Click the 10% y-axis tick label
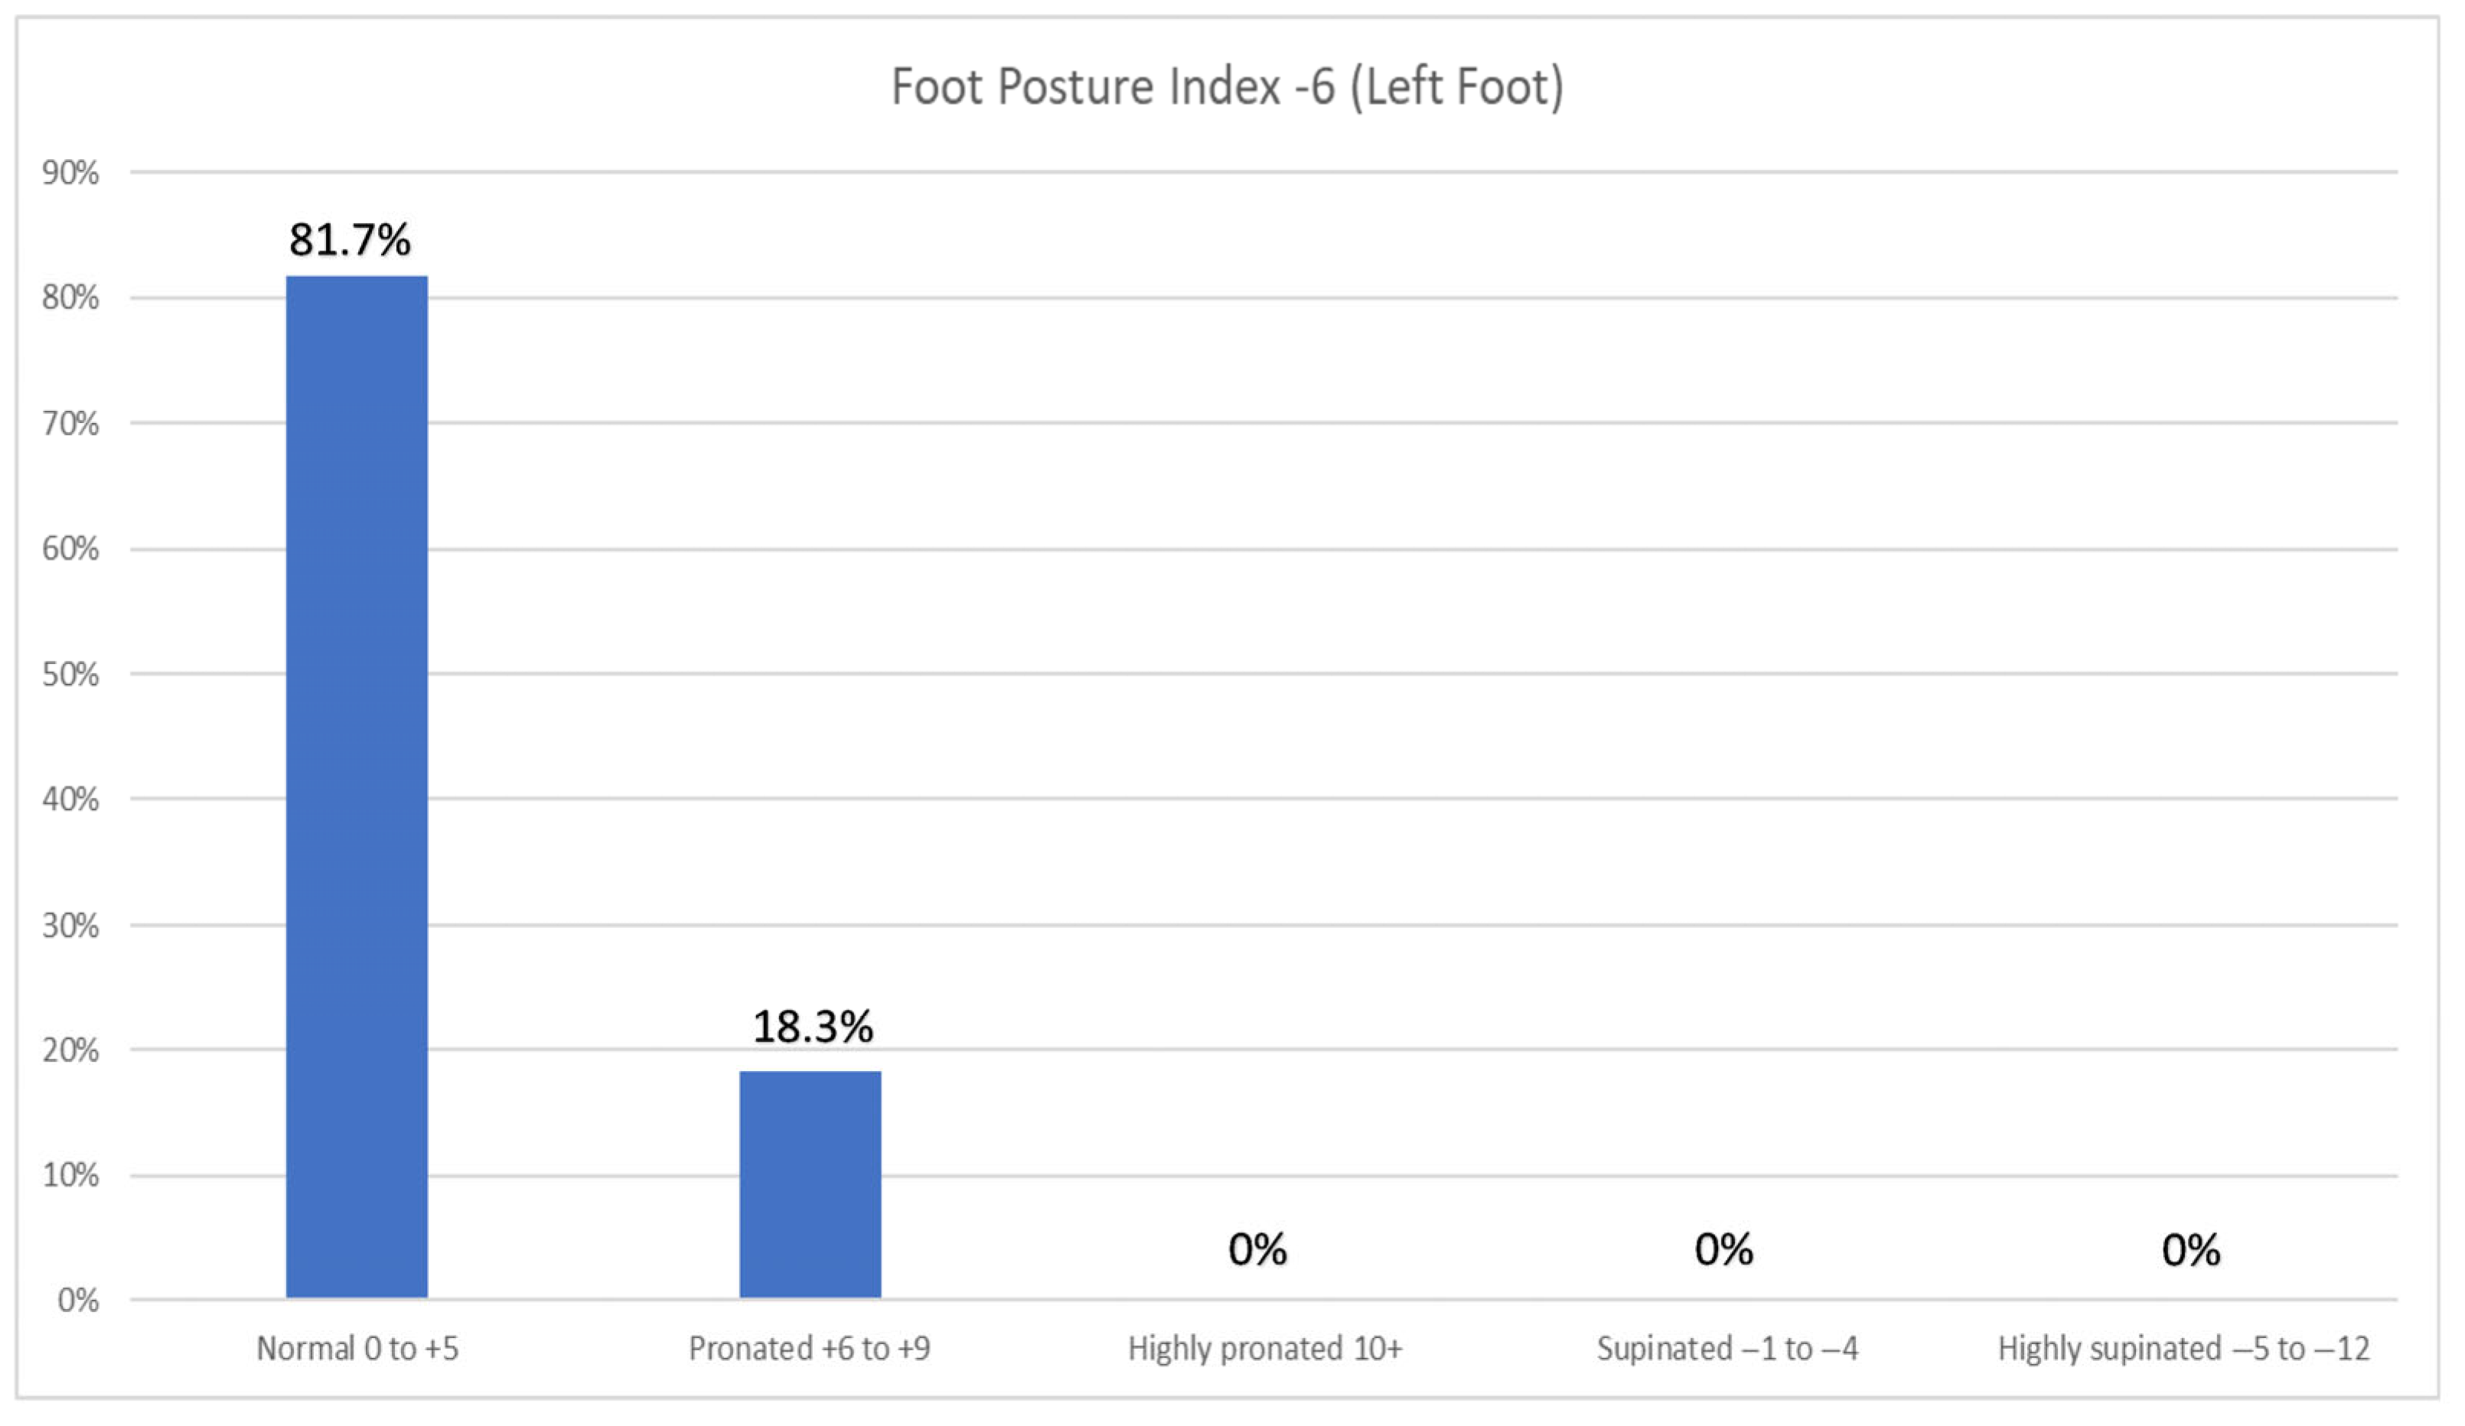This screenshot has height=1426, width=2465. pyautogui.click(x=70, y=1174)
